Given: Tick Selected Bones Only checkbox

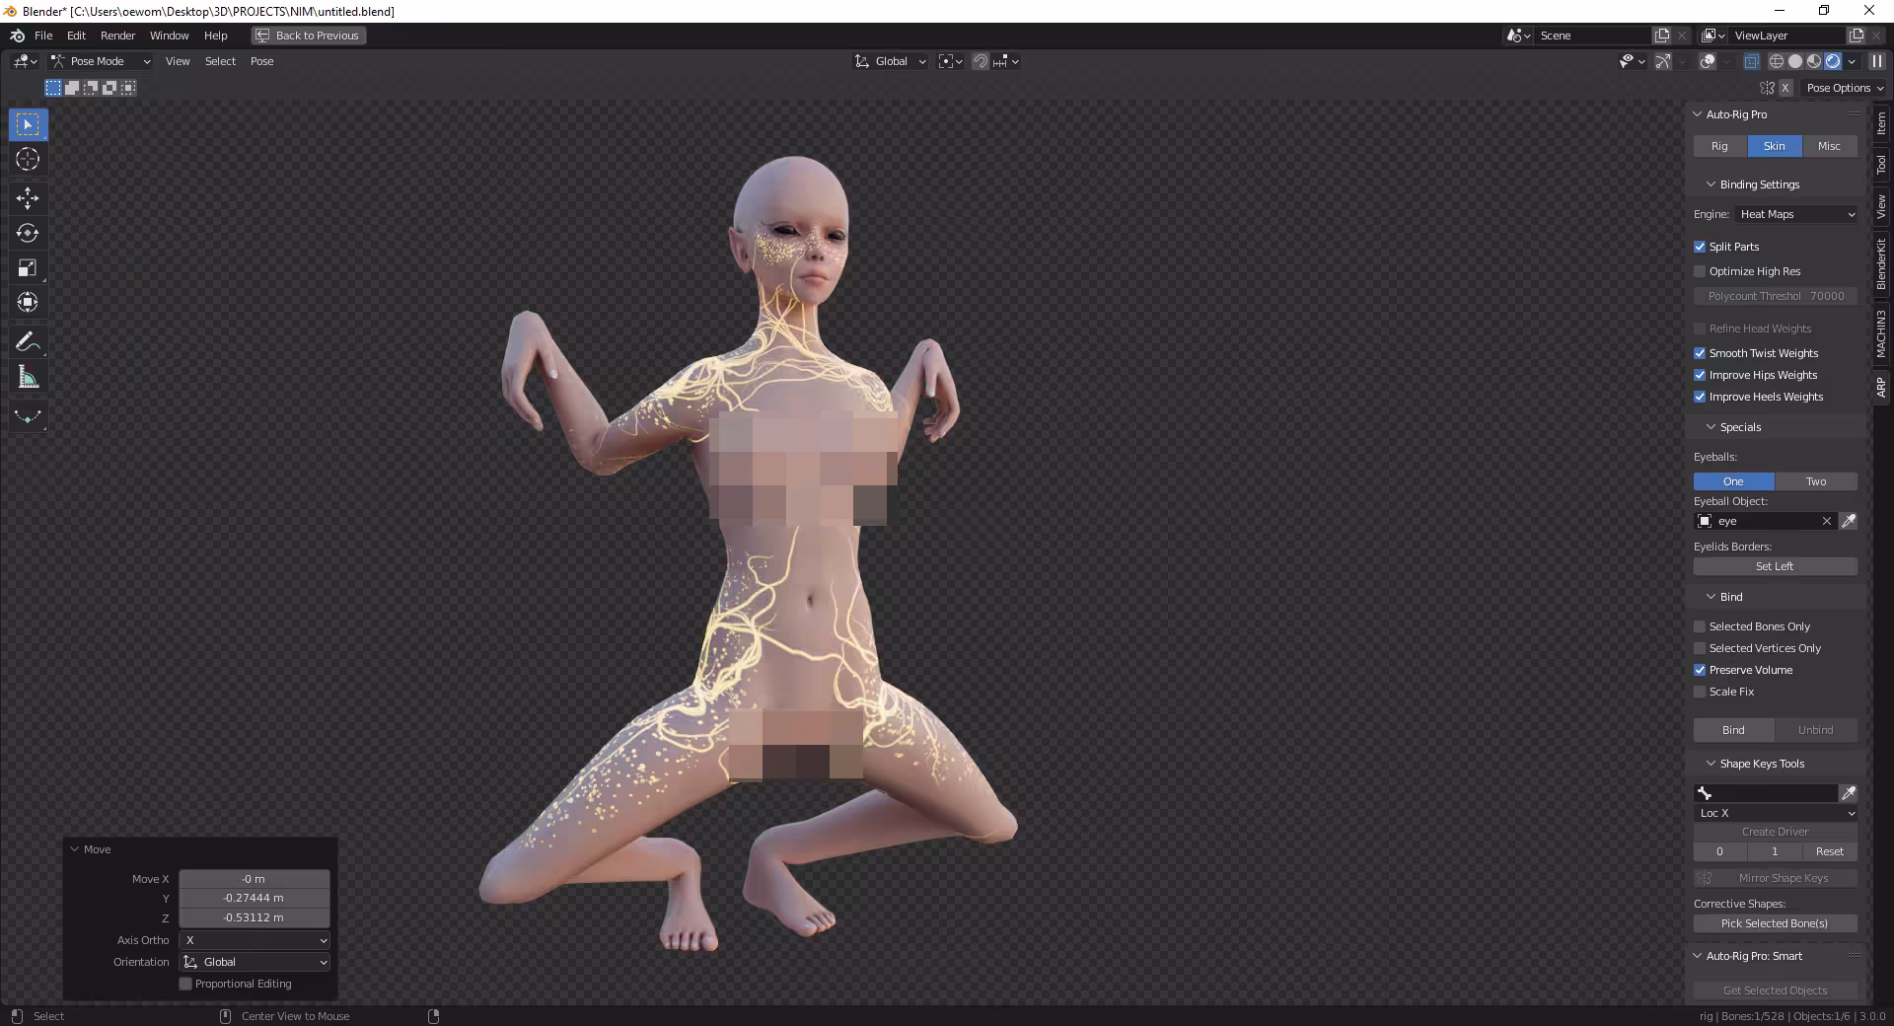Looking at the screenshot, I should click(1700, 626).
